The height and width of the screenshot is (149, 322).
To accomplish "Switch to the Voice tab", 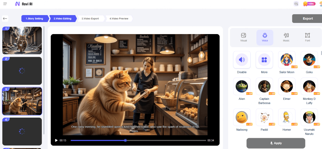I will (265, 37).
